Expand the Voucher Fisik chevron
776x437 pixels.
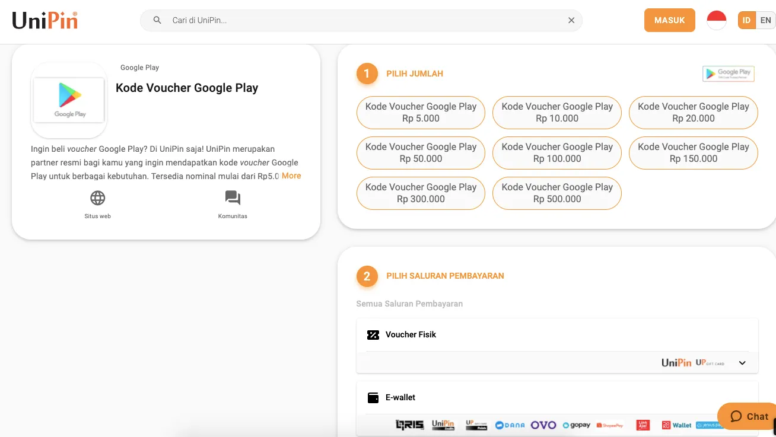742,363
